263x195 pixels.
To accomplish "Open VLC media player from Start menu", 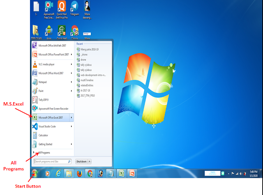I will [x=51, y=64].
